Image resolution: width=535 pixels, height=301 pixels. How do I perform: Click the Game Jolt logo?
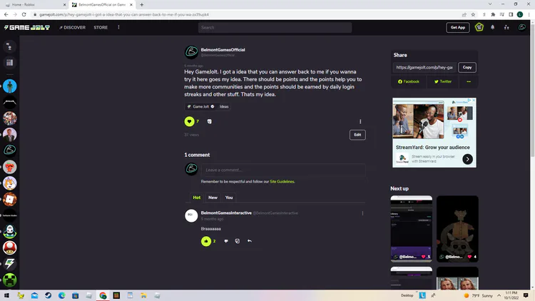pos(27,27)
